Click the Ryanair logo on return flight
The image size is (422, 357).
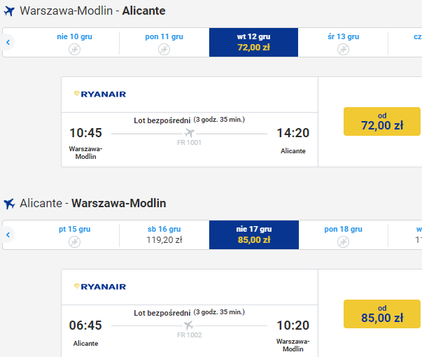(x=100, y=287)
